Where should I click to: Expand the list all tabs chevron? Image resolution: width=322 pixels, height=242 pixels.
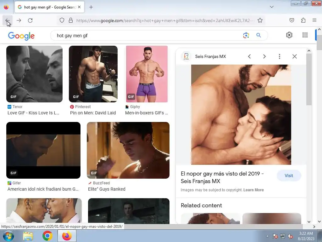(x=271, y=7)
